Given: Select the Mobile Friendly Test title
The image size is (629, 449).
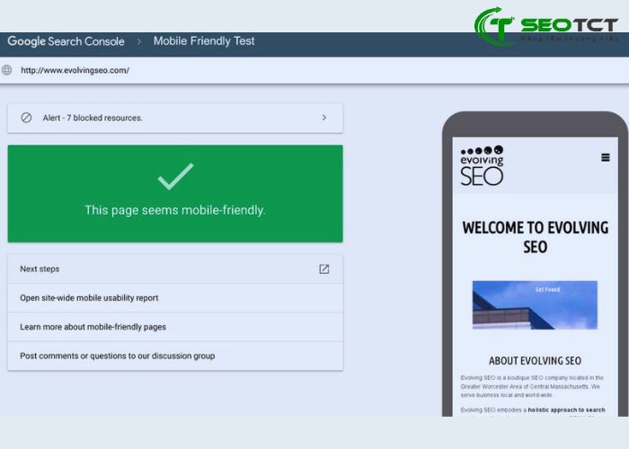Looking at the screenshot, I should click(204, 41).
